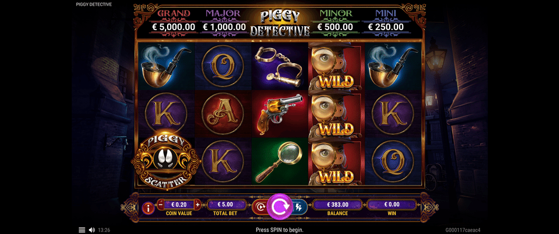Image resolution: width=559 pixels, height=234 pixels.
Task: Select the balance display field
Action: click(337, 204)
